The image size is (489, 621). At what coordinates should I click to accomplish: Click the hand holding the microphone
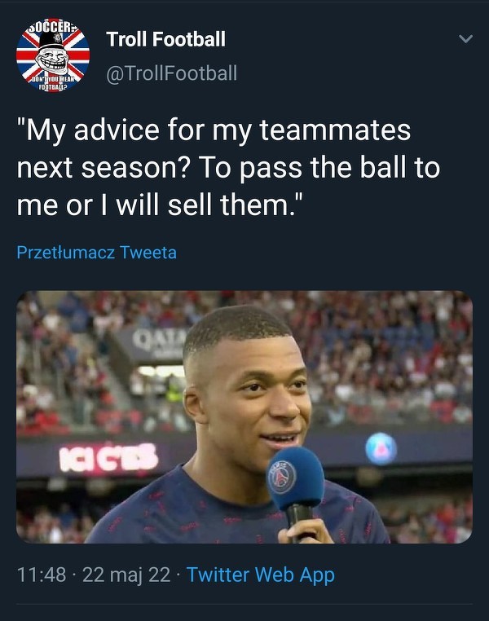305,531
